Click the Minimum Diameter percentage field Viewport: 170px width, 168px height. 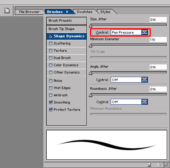158,39
